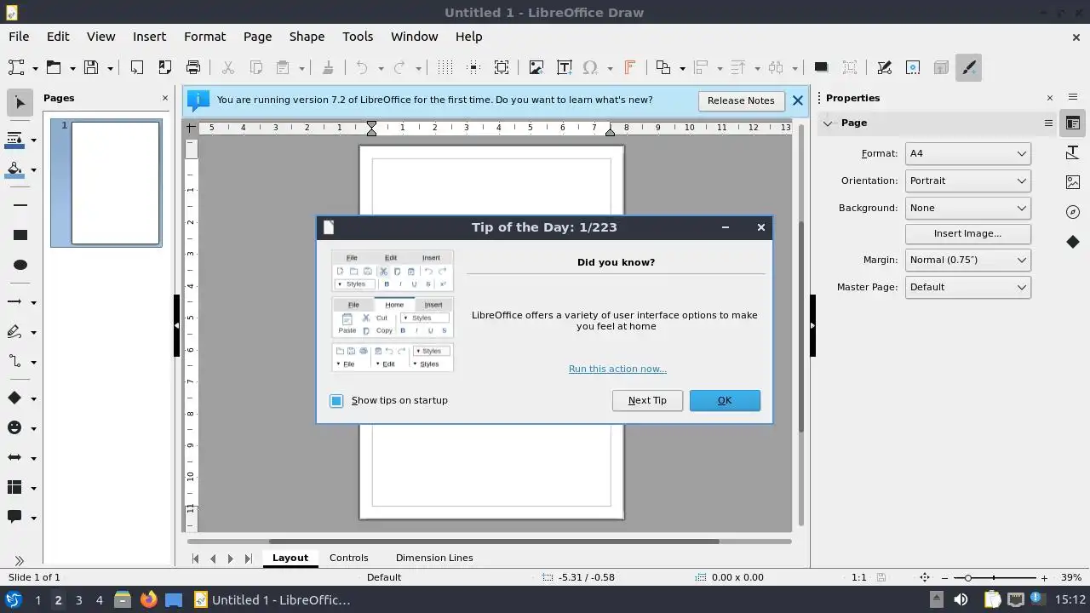Open the Shape menu
Screen dimensions: 1090x613
[x=307, y=37]
